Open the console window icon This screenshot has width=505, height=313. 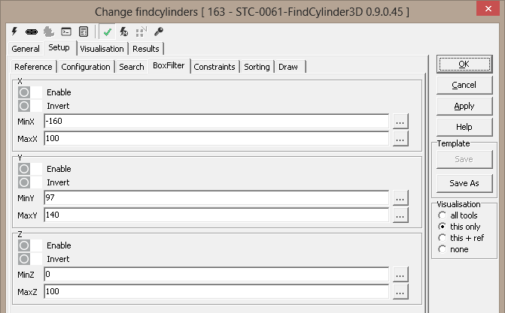[x=66, y=32]
